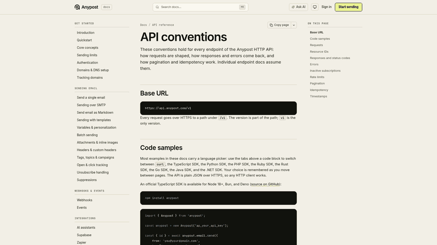Click the Base URL section heading
This screenshot has height=245, width=437.
tap(154, 93)
